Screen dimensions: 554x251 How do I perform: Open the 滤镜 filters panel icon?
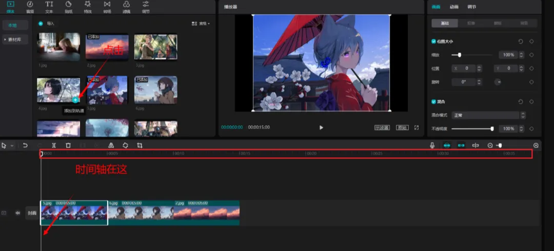click(x=126, y=4)
